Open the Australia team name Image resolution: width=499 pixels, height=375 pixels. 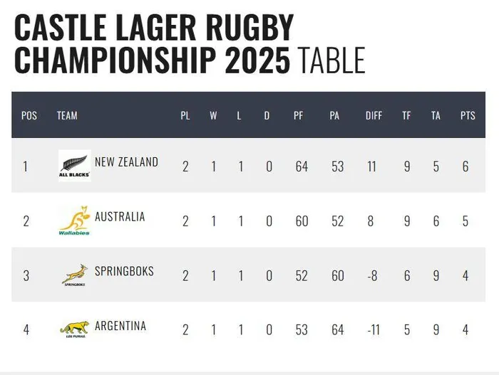[x=120, y=217]
